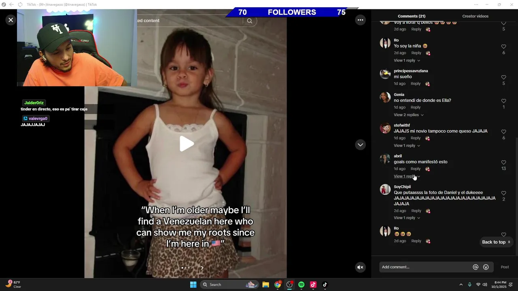This screenshot has width=518, height=291.
Task: Reply to abril's comment
Action: (416, 169)
